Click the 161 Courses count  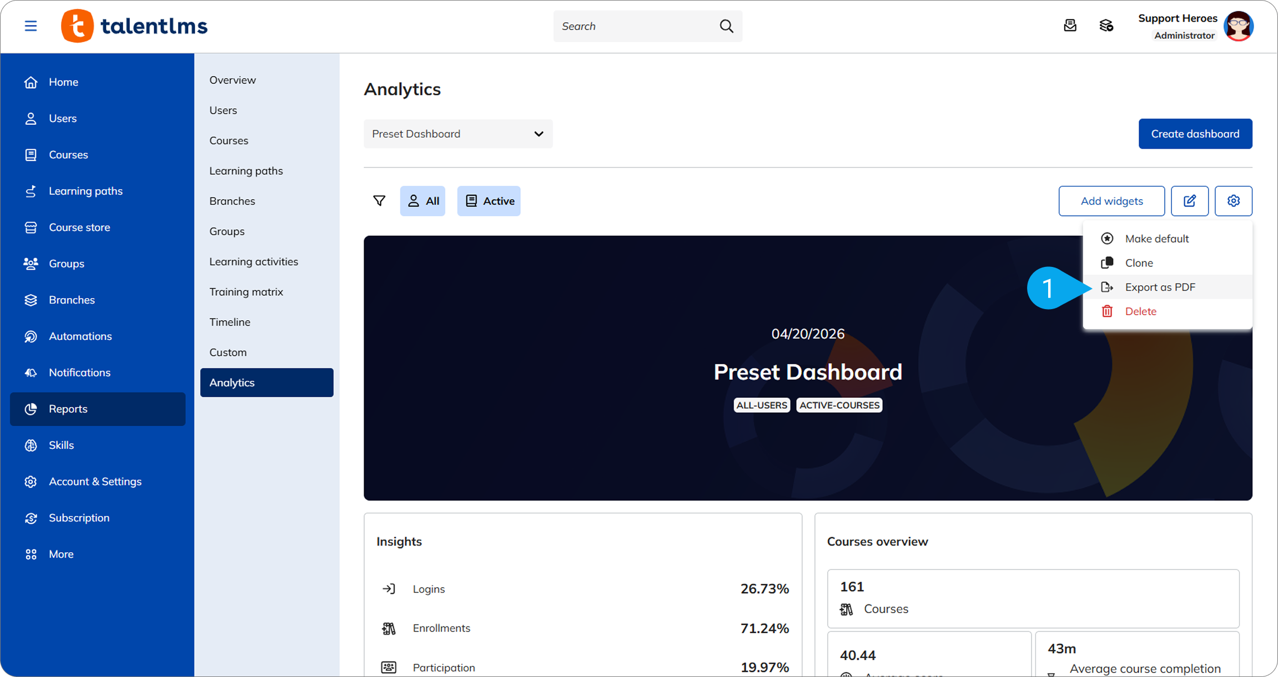pyautogui.click(x=852, y=587)
